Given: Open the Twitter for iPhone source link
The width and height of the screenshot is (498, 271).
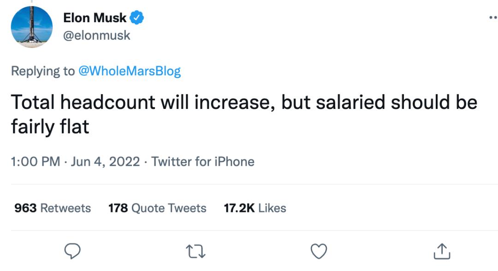Looking at the screenshot, I should (203, 162).
